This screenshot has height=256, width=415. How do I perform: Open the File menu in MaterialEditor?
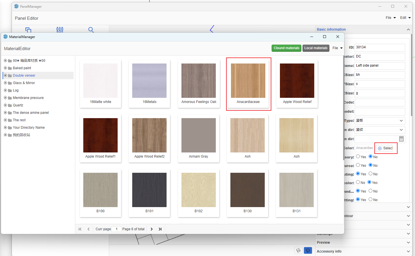pos(337,48)
